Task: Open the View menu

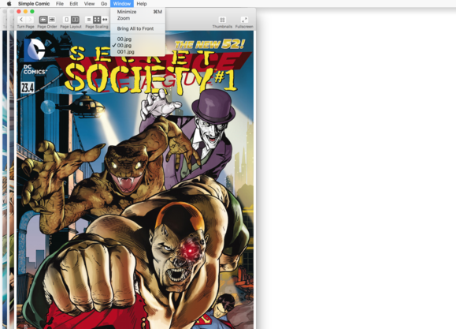Action: (x=89, y=3)
